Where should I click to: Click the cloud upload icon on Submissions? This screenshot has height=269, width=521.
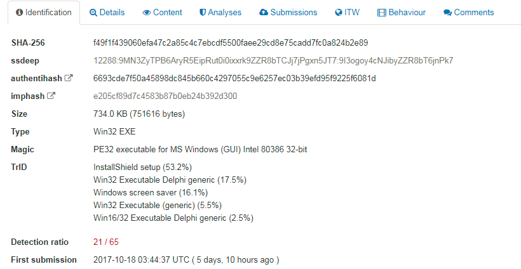pyautogui.click(x=264, y=13)
